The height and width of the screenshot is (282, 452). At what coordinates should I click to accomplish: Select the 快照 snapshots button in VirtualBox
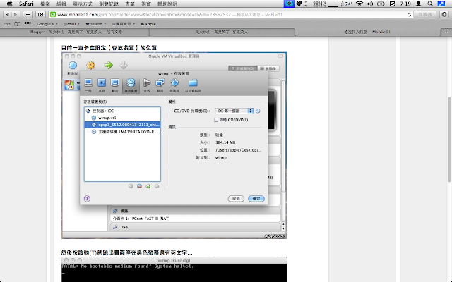(268, 68)
